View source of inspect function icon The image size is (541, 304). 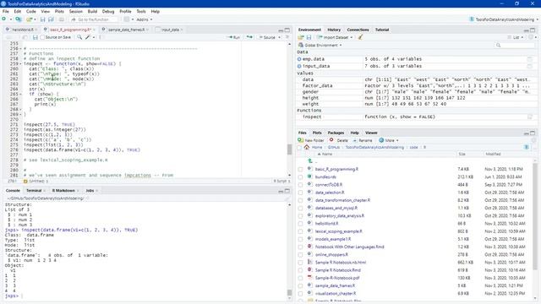pyautogui.click(x=530, y=117)
